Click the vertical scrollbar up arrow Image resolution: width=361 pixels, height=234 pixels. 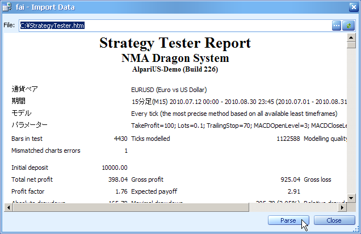tap(351, 37)
